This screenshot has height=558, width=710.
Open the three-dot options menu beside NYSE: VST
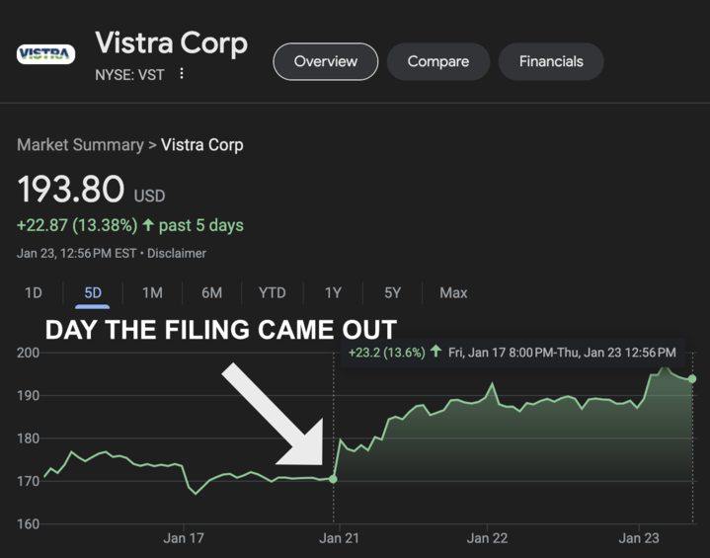[x=182, y=74]
